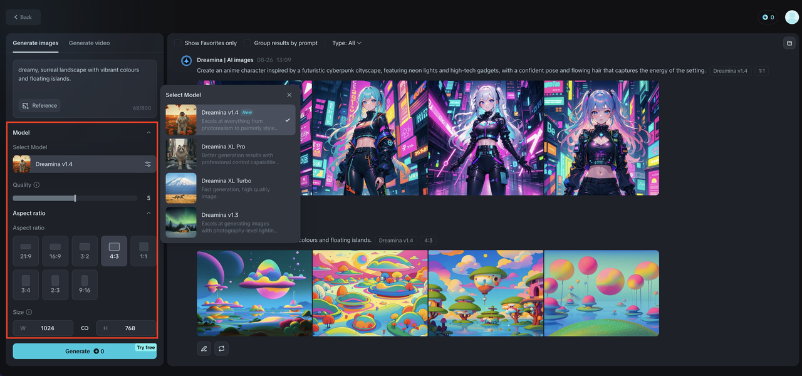Click the Quality info icon

[36, 185]
